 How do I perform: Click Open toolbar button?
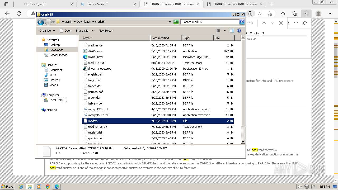pyautogui.click(x=66, y=31)
